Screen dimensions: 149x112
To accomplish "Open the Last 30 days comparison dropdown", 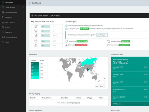I will (x=102, y=35).
